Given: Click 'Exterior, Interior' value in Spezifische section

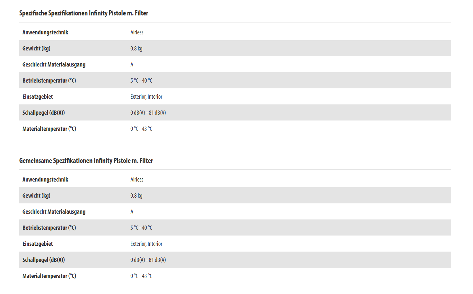Looking at the screenshot, I should click(x=146, y=96).
